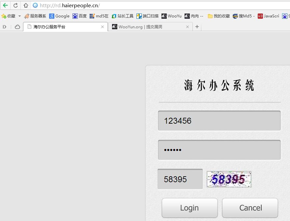Open the JavaScri bookmark
Viewport: 290px width, 221px height.
pos(268,16)
